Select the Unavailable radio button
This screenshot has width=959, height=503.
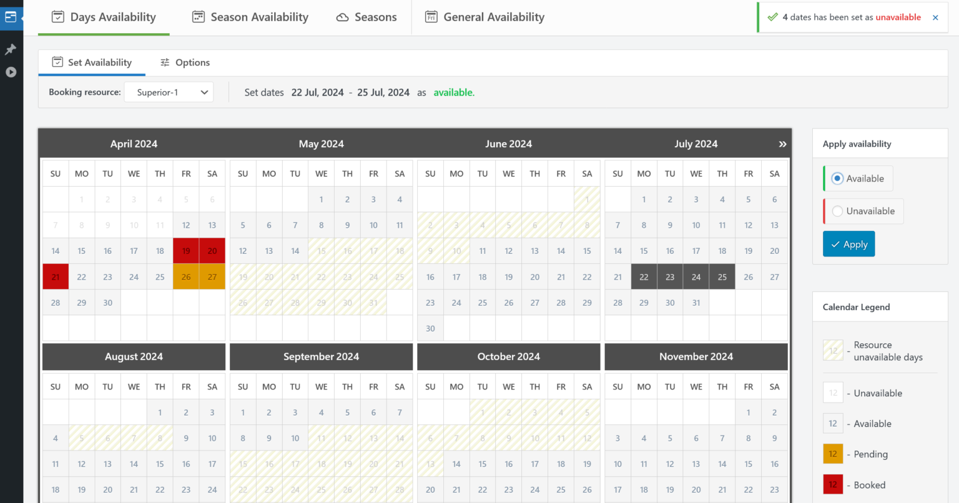click(837, 211)
